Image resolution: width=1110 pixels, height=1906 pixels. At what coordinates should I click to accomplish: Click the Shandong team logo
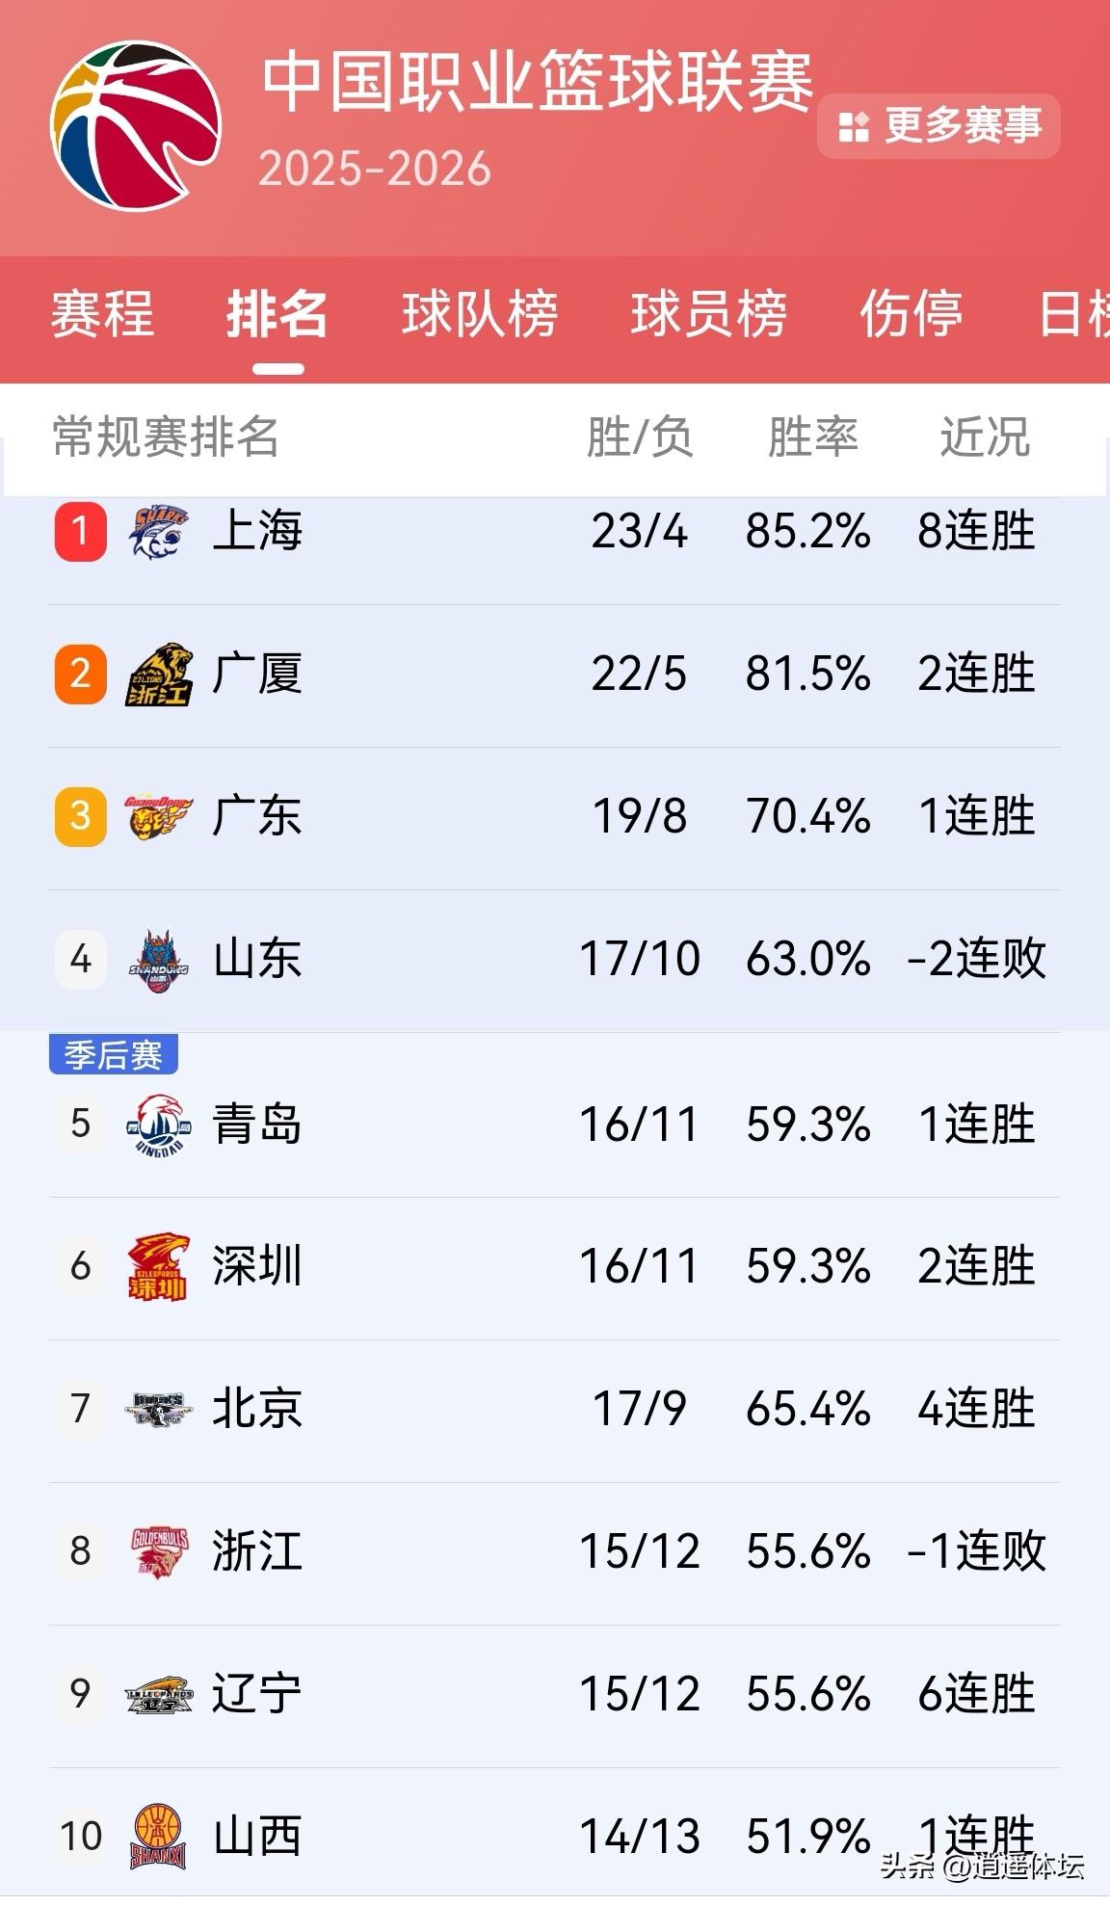pyautogui.click(x=157, y=959)
